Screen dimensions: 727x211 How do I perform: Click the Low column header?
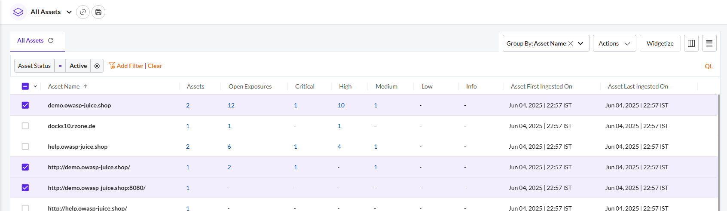(x=427, y=86)
